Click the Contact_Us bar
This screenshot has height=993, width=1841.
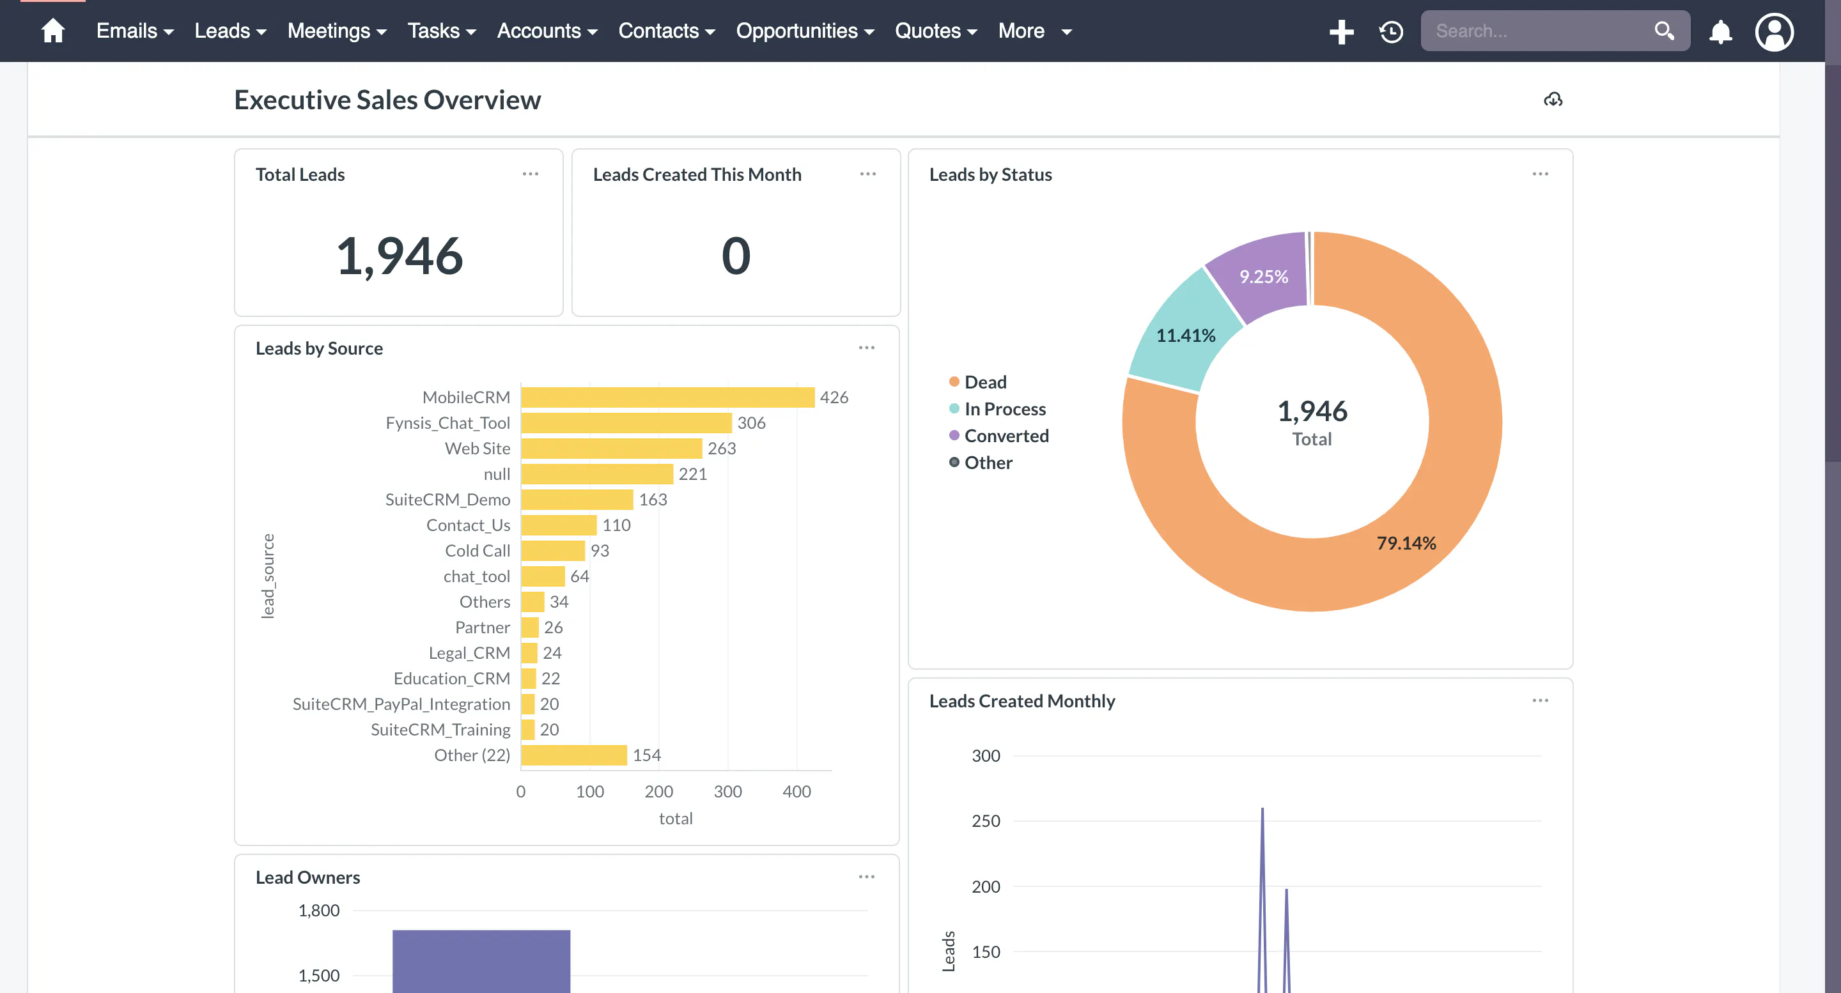(559, 525)
